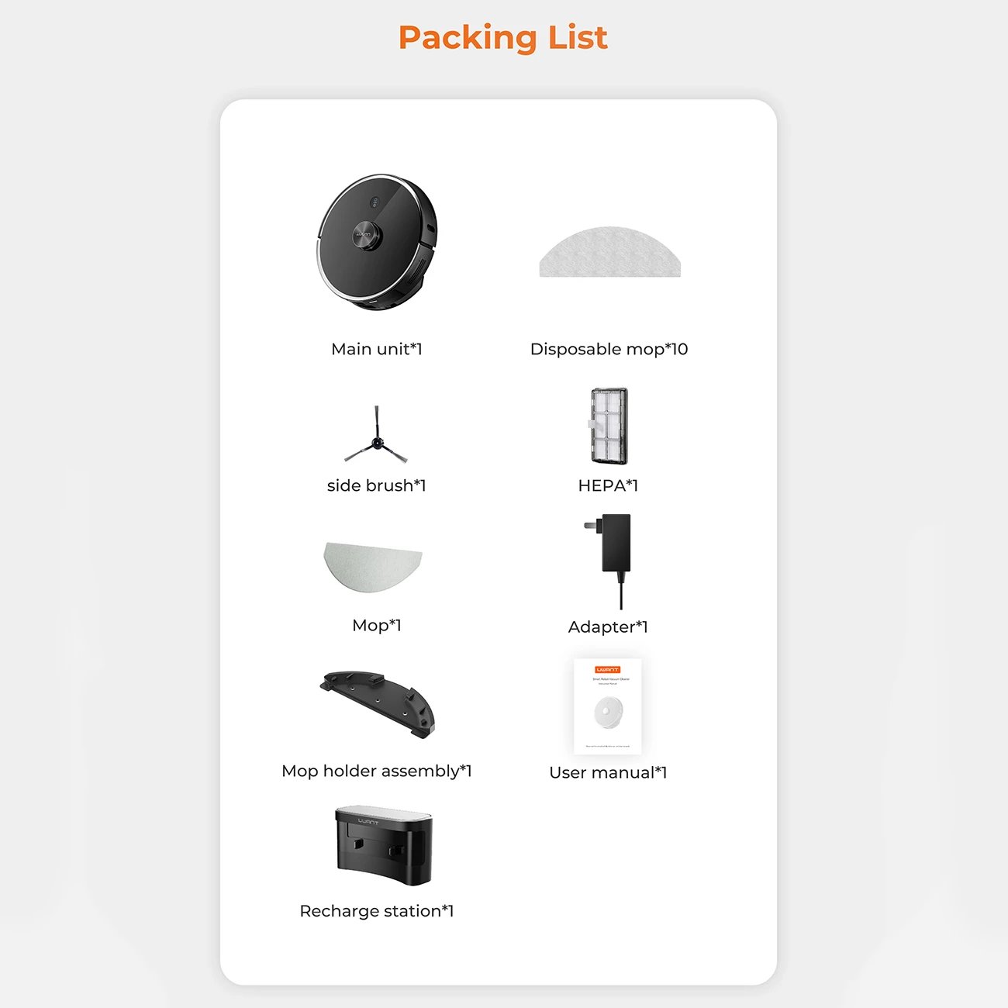
Task: Select the side brush icon
Action: tap(376, 439)
